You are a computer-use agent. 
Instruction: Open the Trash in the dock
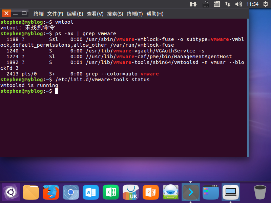pos(260,192)
